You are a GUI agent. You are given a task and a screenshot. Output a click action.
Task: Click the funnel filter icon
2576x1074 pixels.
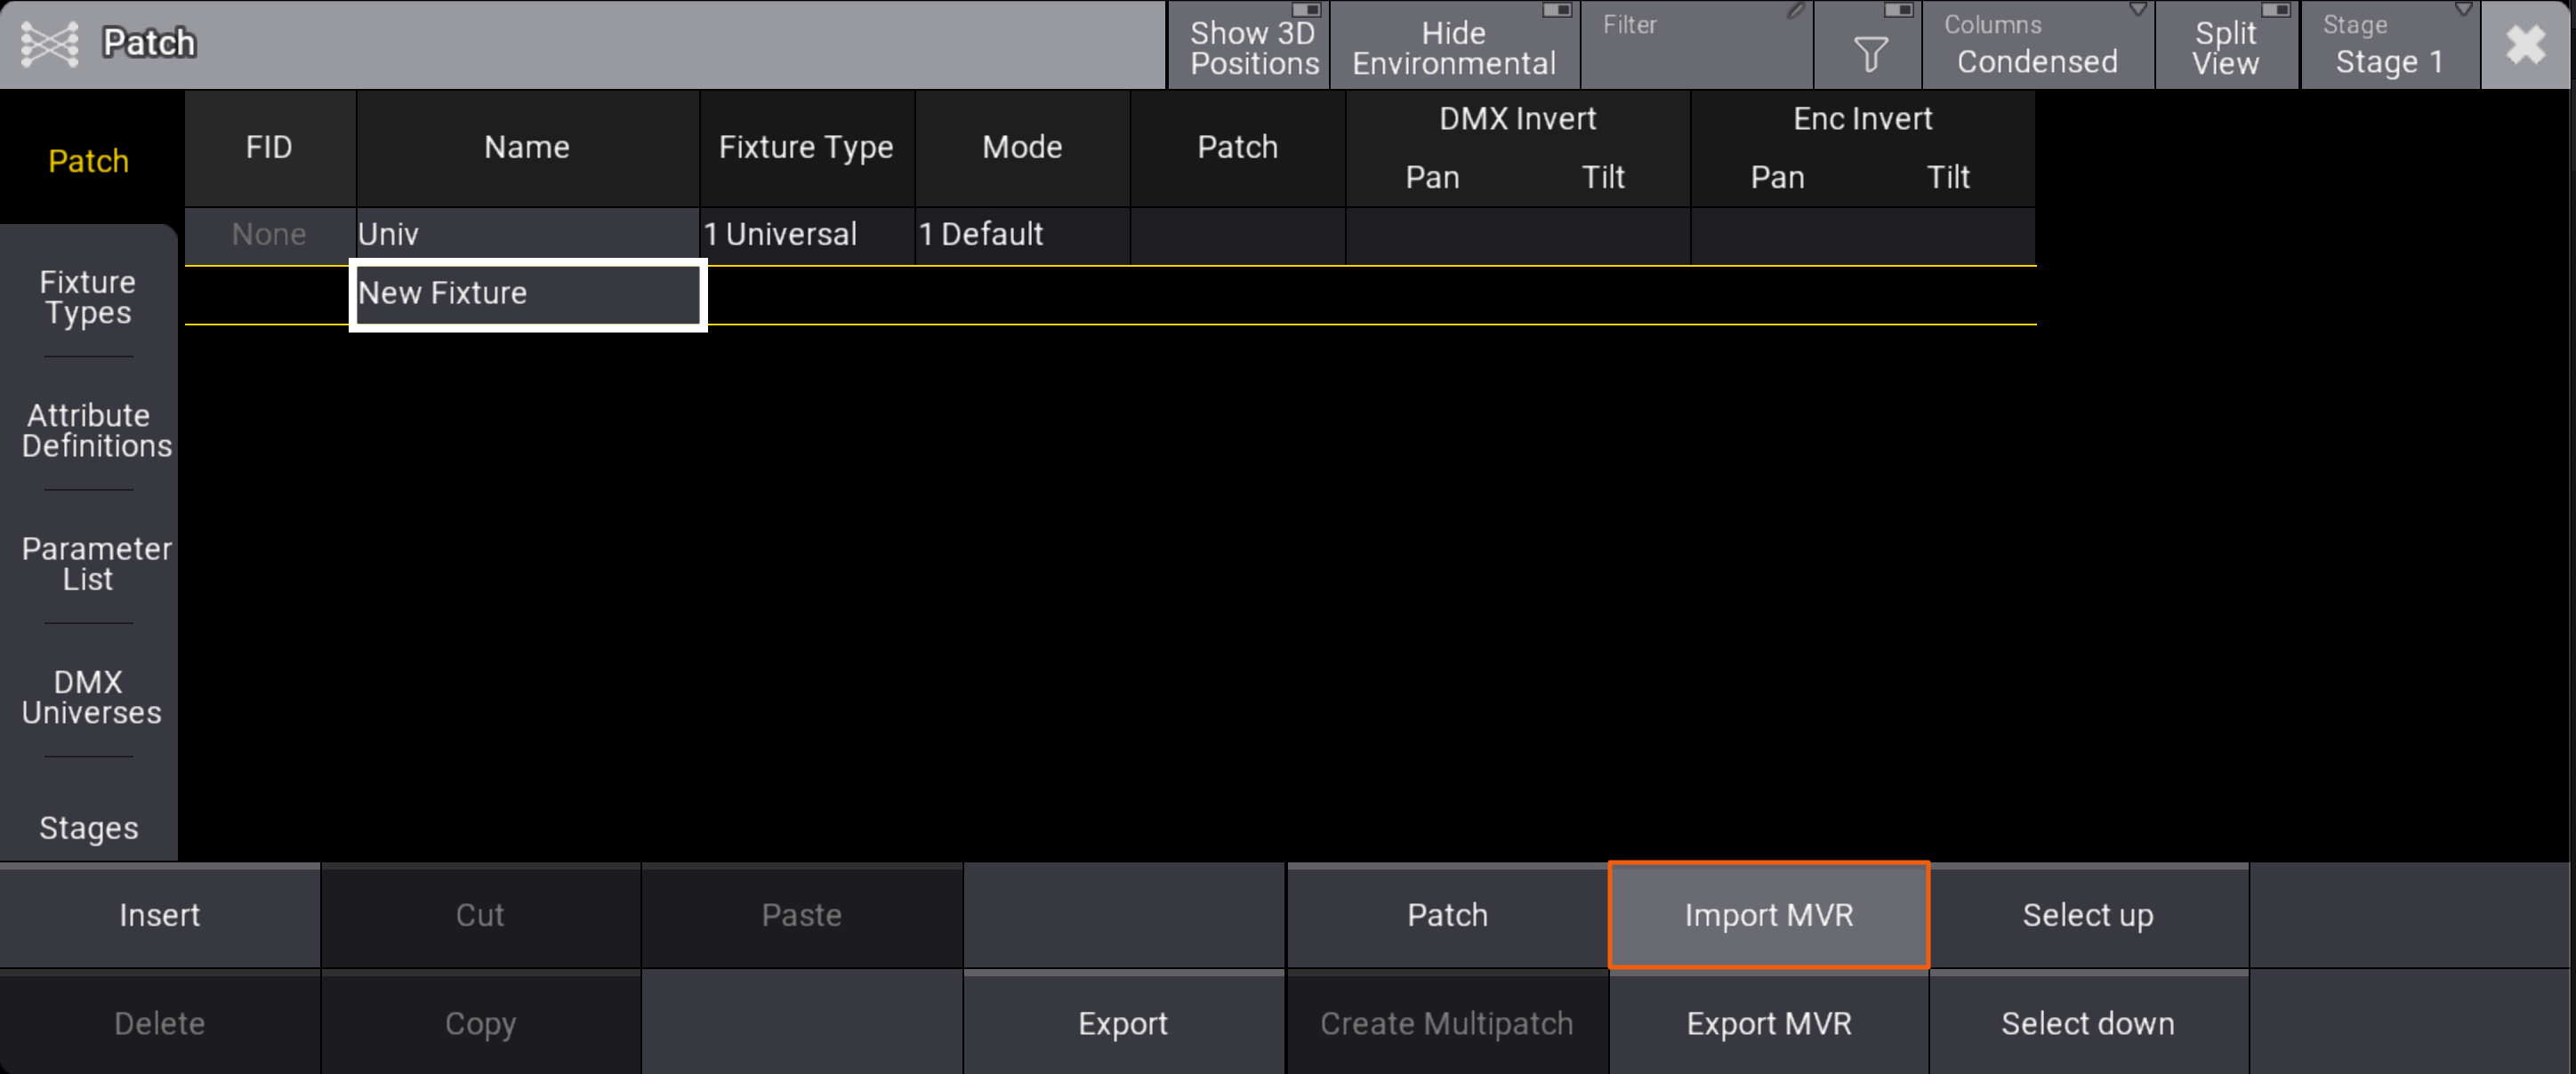tap(1869, 52)
